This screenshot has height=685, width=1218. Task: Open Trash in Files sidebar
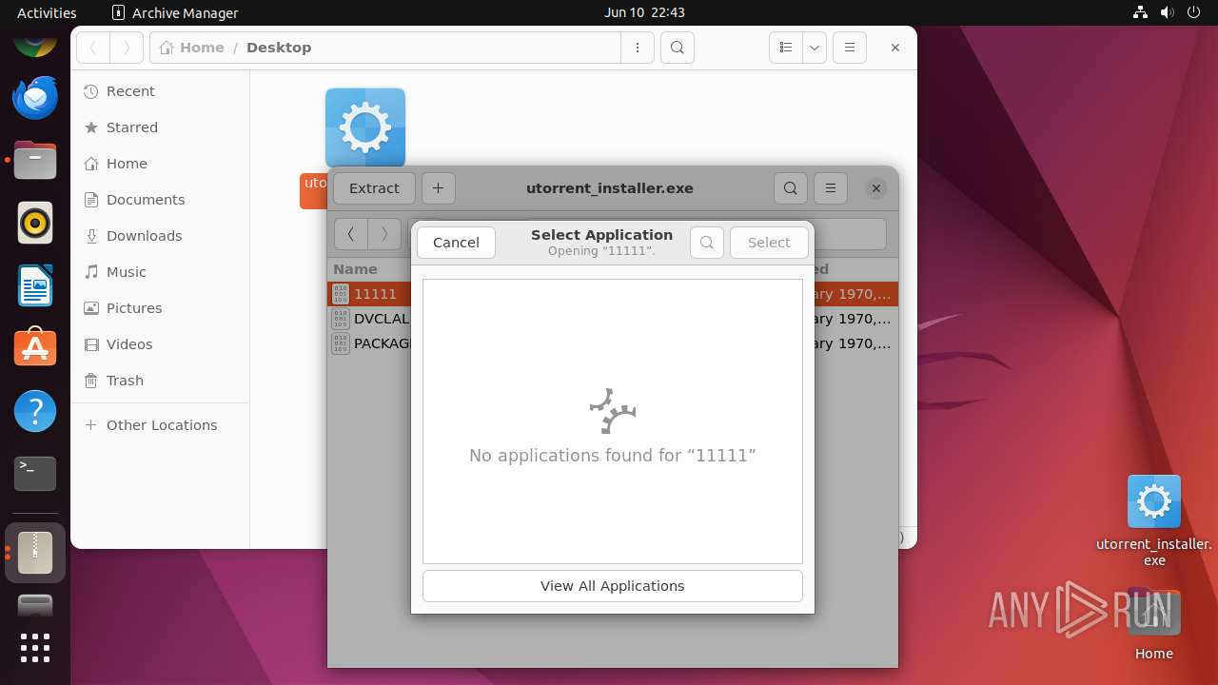[x=160, y=381]
